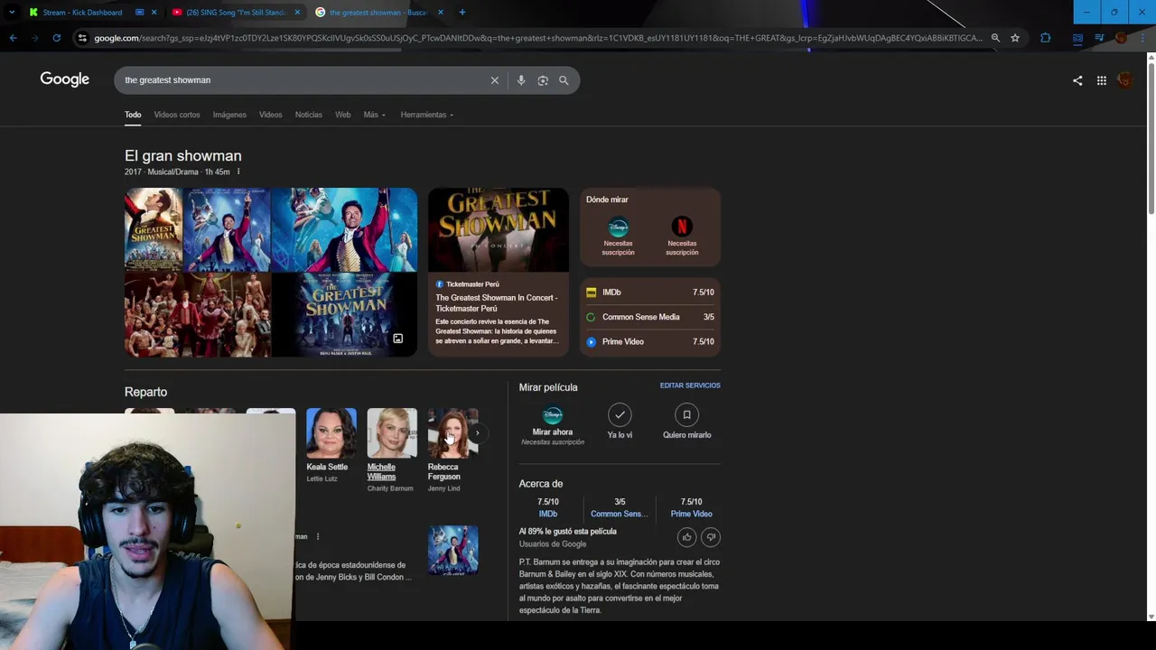Click the Google logo
Viewport: 1156px width, 650px height.
[x=65, y=79]
